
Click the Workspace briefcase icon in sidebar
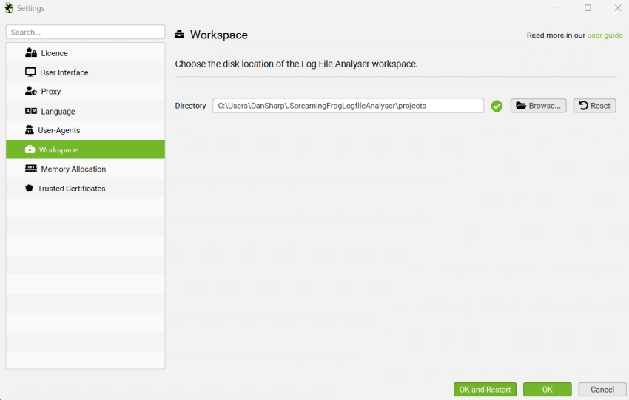(30, 149)
